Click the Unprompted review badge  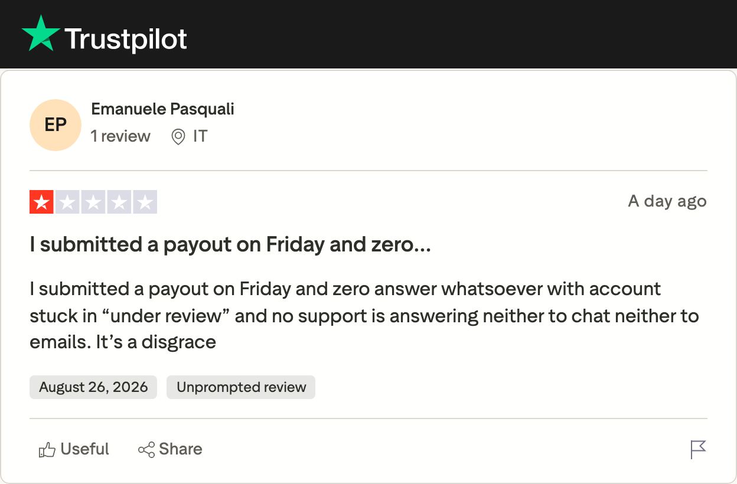coord(241,387)
